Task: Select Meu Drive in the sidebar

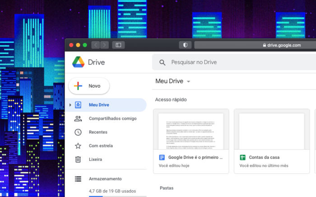Action: (106, 105)
